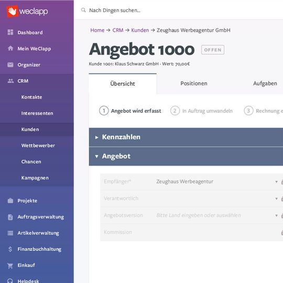
Task: Click the OFFEN status badge
Action: [x=213, y=50]
